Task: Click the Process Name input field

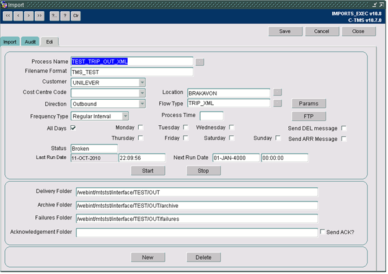Action: point(132,61)
